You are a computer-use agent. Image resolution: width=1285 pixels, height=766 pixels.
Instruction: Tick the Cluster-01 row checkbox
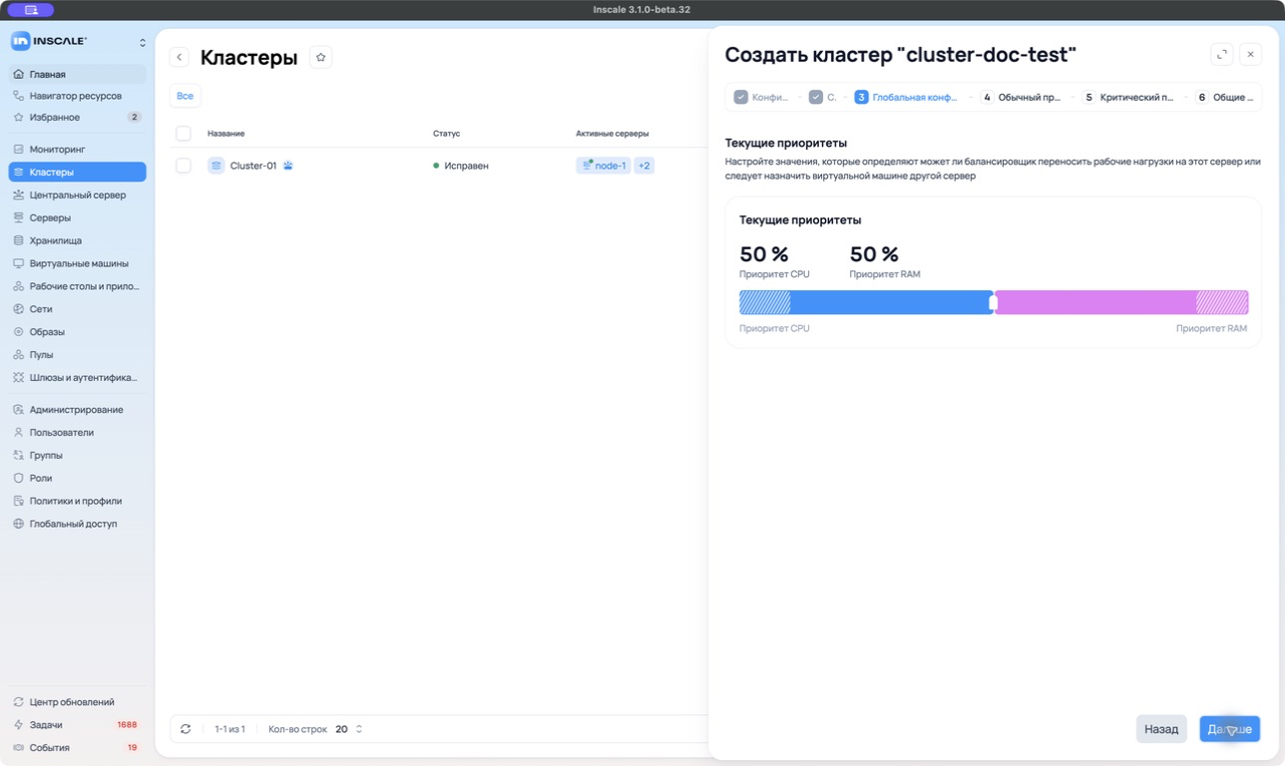(x=184, y=166)
